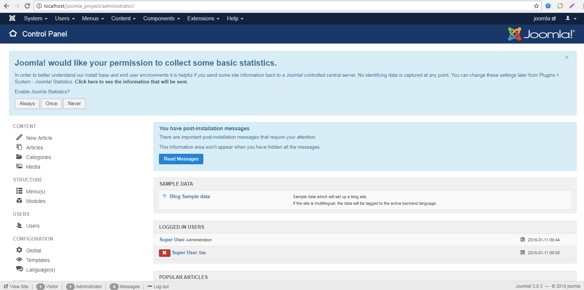584x290 pixels.
Task: Open the joomla site link in top bar
Action: [x=545, y=18]
